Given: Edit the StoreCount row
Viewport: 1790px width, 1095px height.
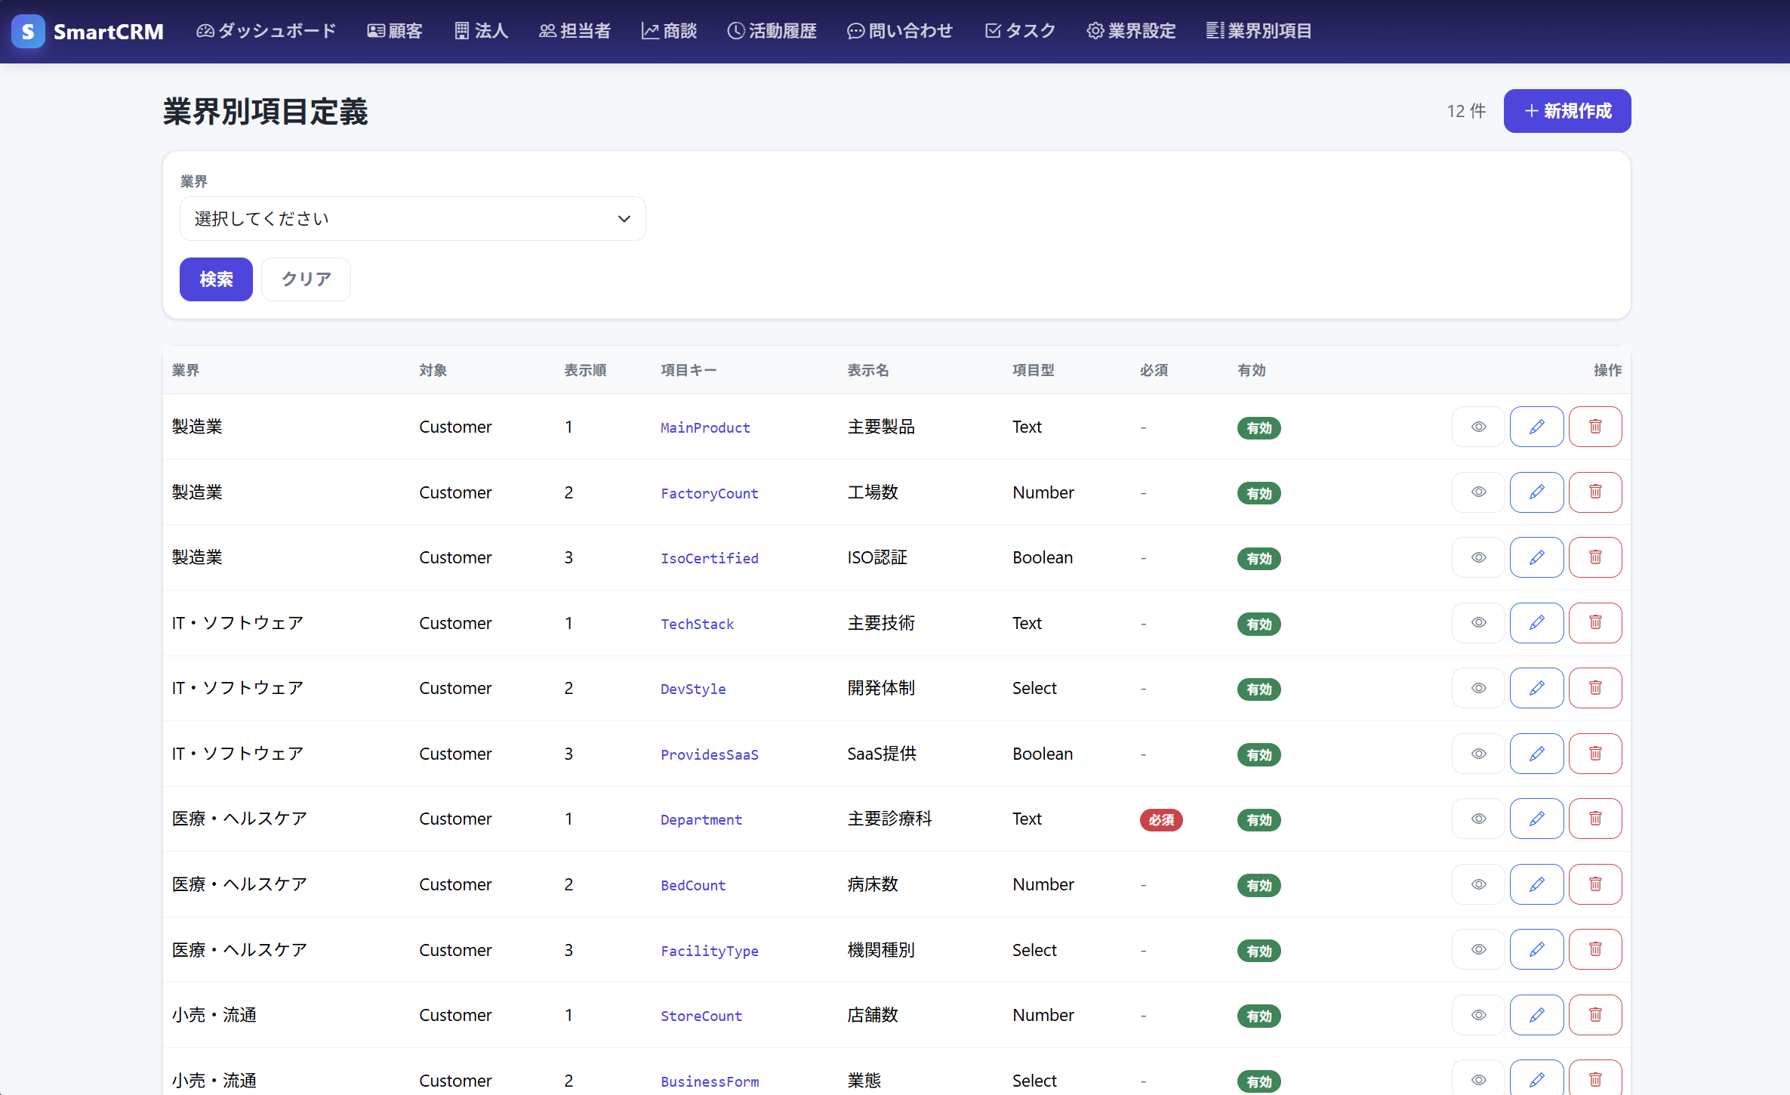Looking at the screenshot, I should (1536, 1015).
